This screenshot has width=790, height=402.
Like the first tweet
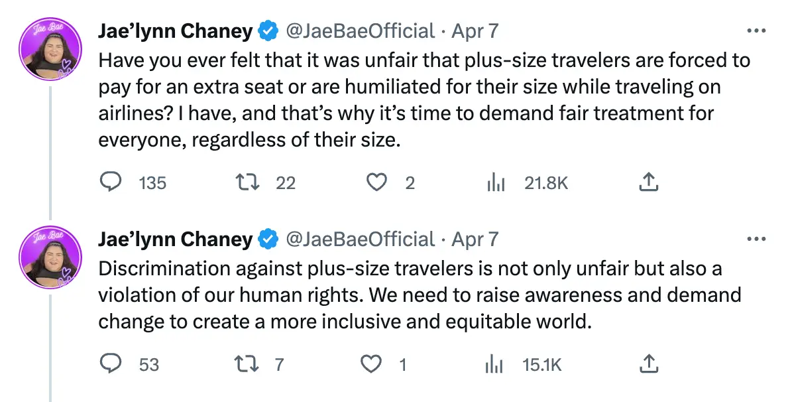tap(378, 182)
